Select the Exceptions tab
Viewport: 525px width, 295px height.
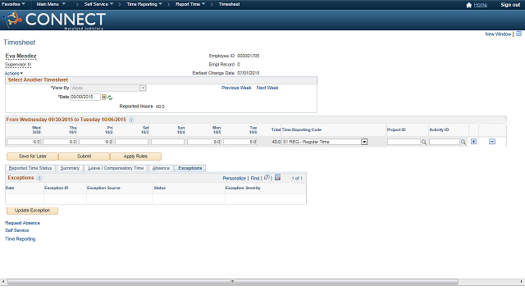click(189, 168)
